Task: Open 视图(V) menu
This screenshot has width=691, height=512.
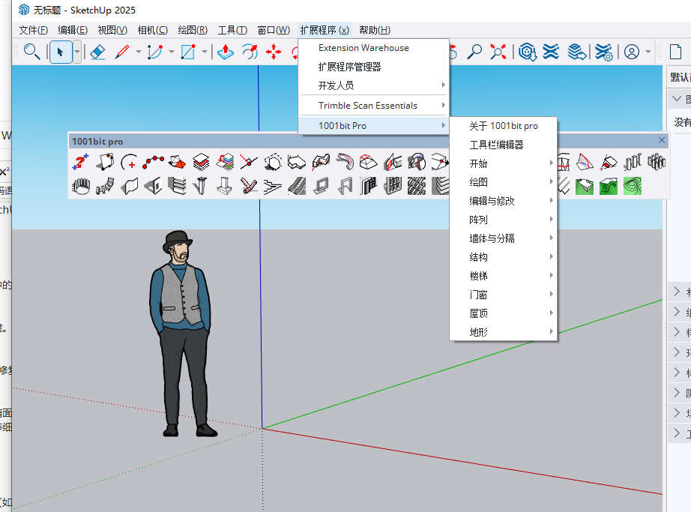Action: (x=112, y=30)
